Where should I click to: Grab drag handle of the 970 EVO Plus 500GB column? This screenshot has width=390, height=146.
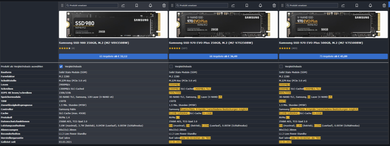coord(282,5)
